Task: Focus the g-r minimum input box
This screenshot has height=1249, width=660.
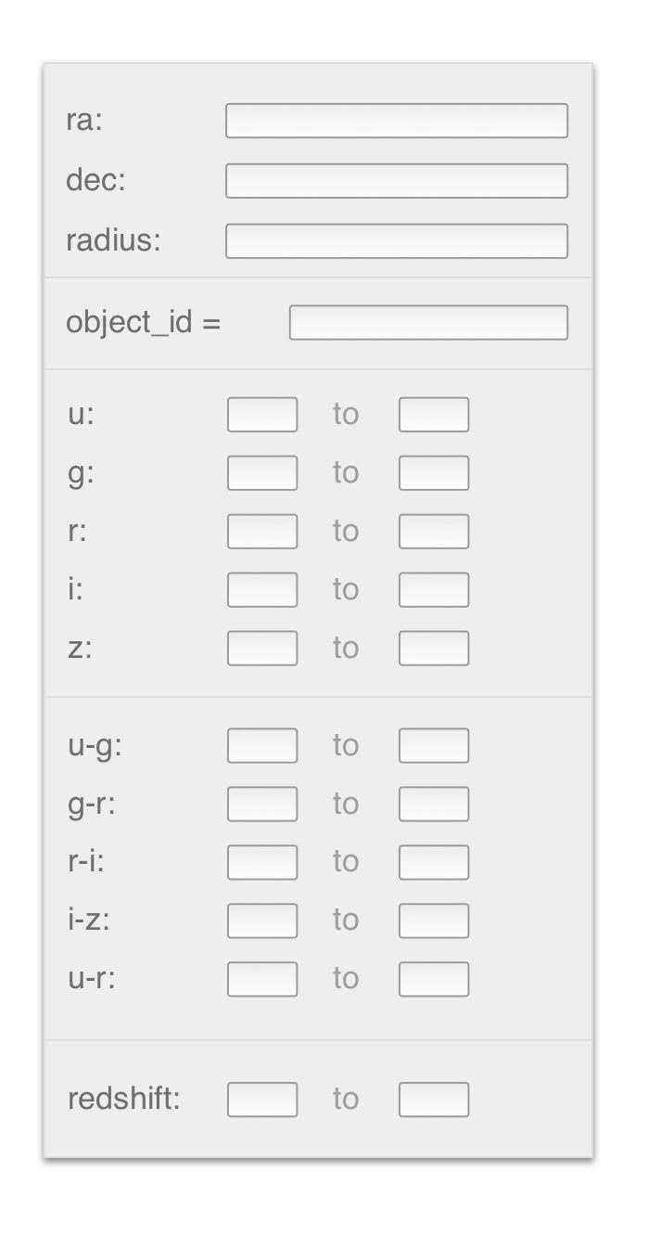Action: click(x=262, y=805)
